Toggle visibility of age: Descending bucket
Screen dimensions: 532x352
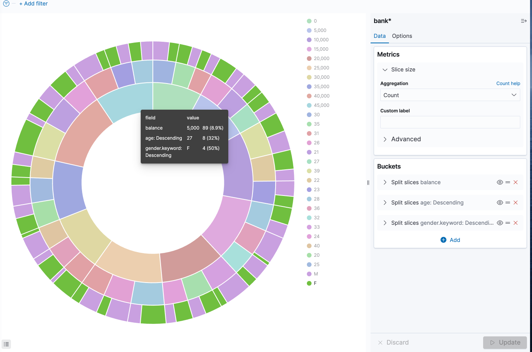point(500,203)
